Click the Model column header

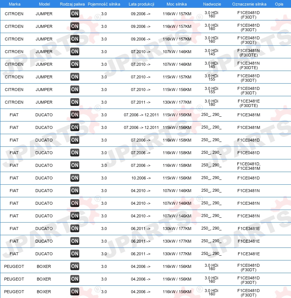45,4
